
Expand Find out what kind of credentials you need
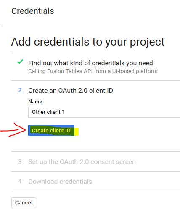point(90,63)
